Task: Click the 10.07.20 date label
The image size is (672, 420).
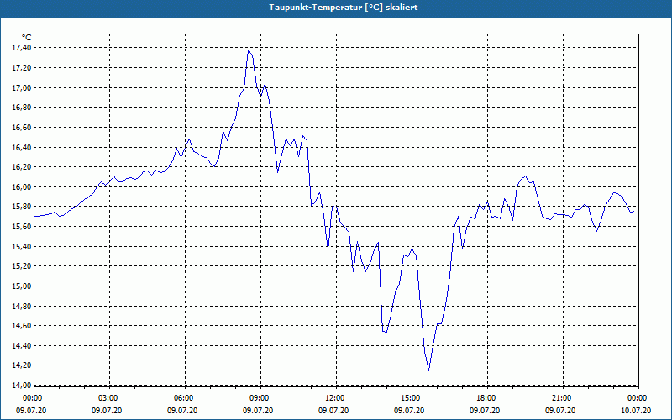Action: pyautogui.click(x=636, y=411)
